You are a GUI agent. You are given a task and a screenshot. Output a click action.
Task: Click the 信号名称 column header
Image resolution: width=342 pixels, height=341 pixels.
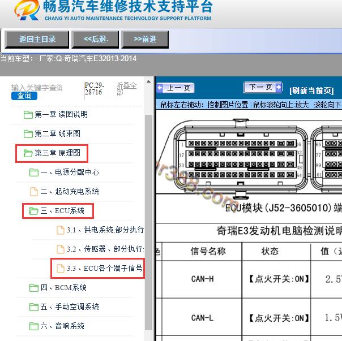pos(208,251)
